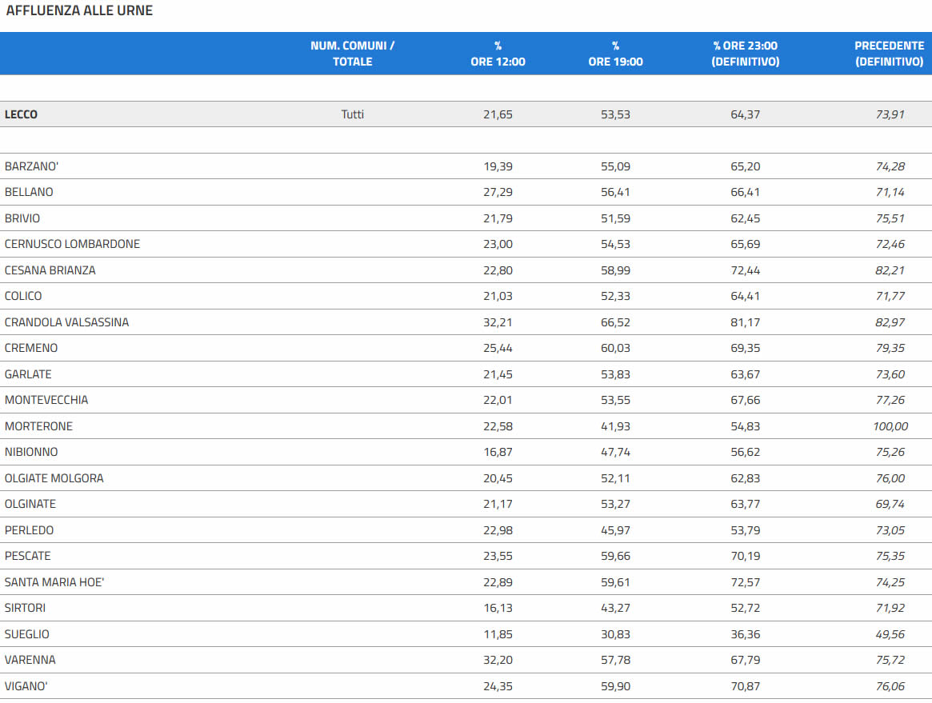This screenshot has height=703, width=932.
Task: Select the % ORE 12:00 column header
Action: (x=498, y=54)
